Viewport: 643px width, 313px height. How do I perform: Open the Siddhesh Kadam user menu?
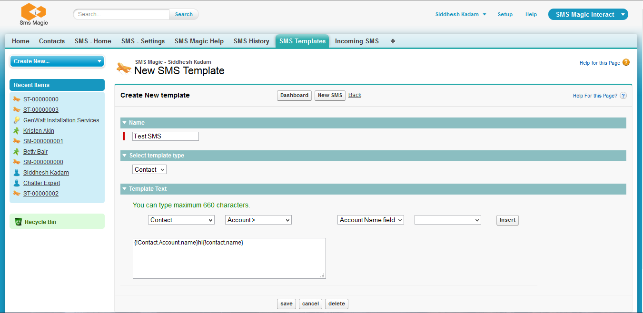click(x=461, y=14)
